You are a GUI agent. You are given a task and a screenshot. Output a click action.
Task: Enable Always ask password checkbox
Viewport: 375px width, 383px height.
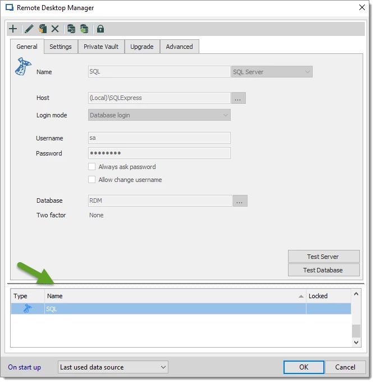92,167
